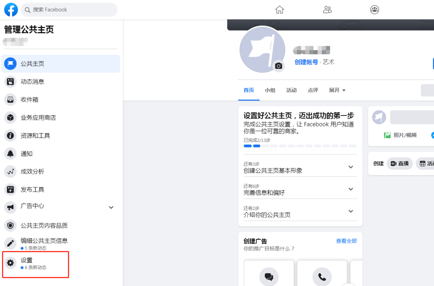Viewport: 434px width, 286px height.
Task: Open the 展开 dropdown in page tabs
Action: point(337,90)
